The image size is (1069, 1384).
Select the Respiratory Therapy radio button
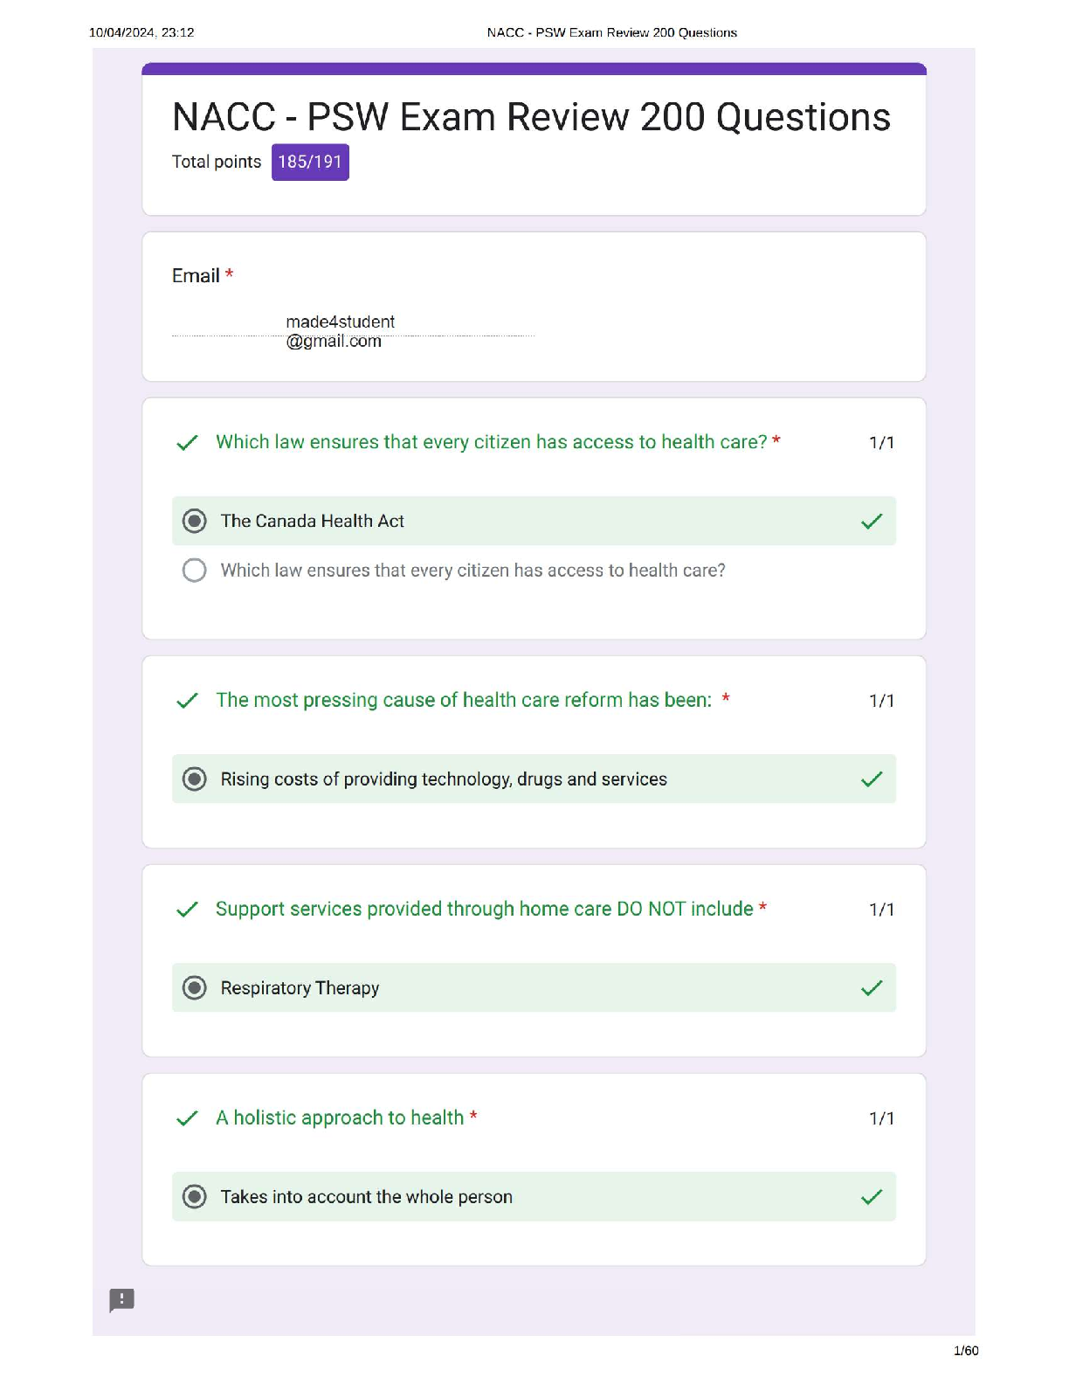point(195,988)
